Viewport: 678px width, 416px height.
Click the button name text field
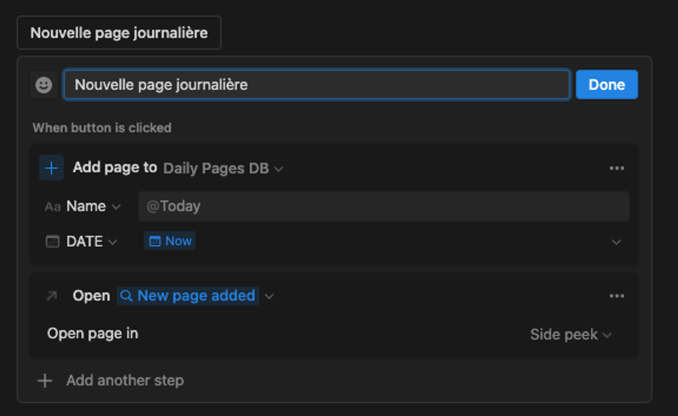[317, 85]
